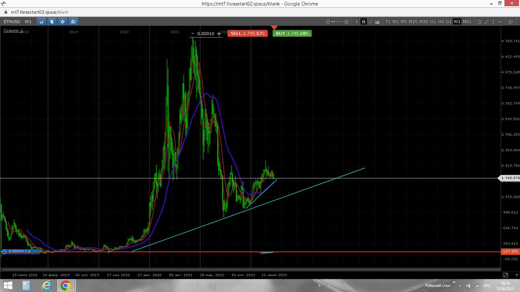Open the first blue bar-chart toolbar button

coord(42,21)
